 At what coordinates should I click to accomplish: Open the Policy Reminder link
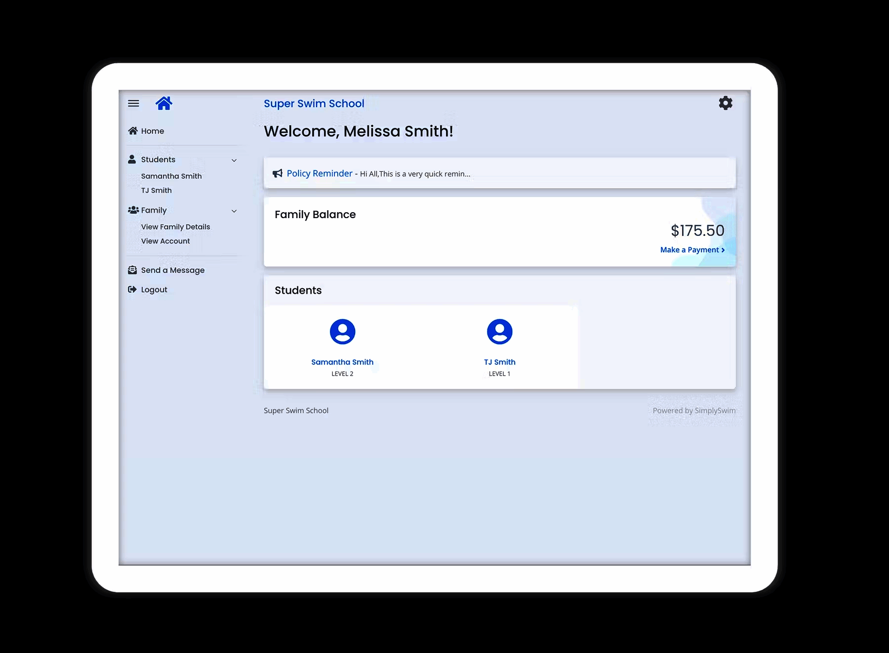319,173
